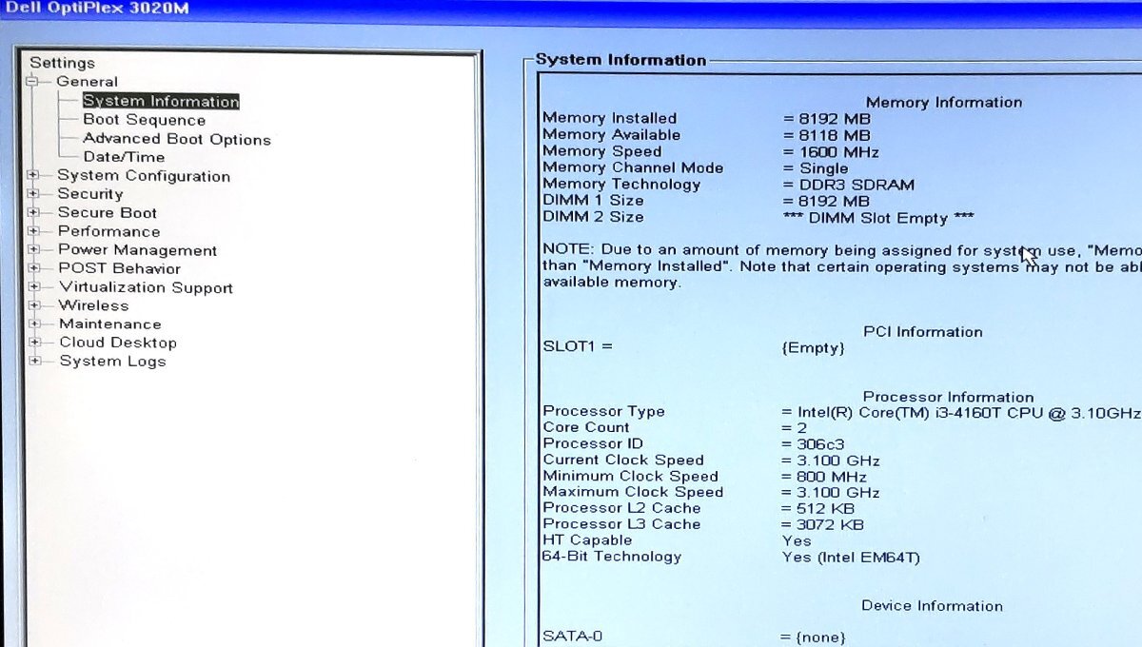This screenshot has width=1142, height=647.
Task: Open the Boot Sequence entry
Action: coord(144,120)
